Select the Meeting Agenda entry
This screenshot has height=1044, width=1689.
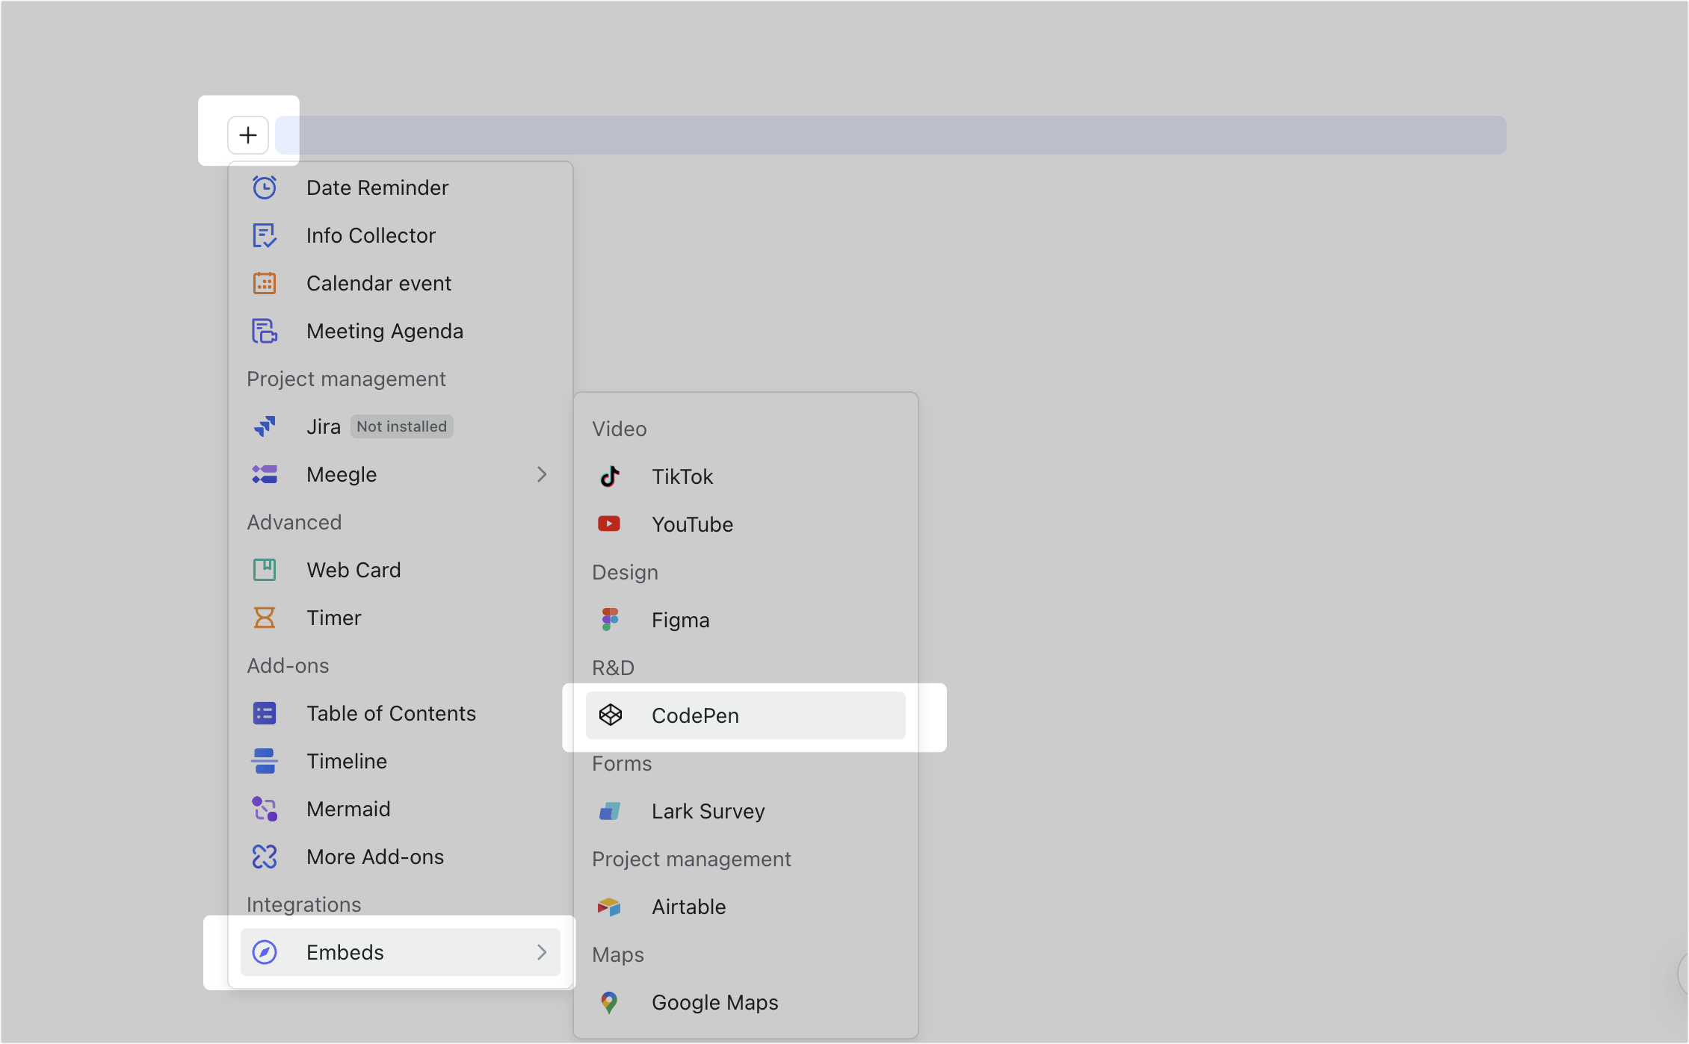click(401, 331)
